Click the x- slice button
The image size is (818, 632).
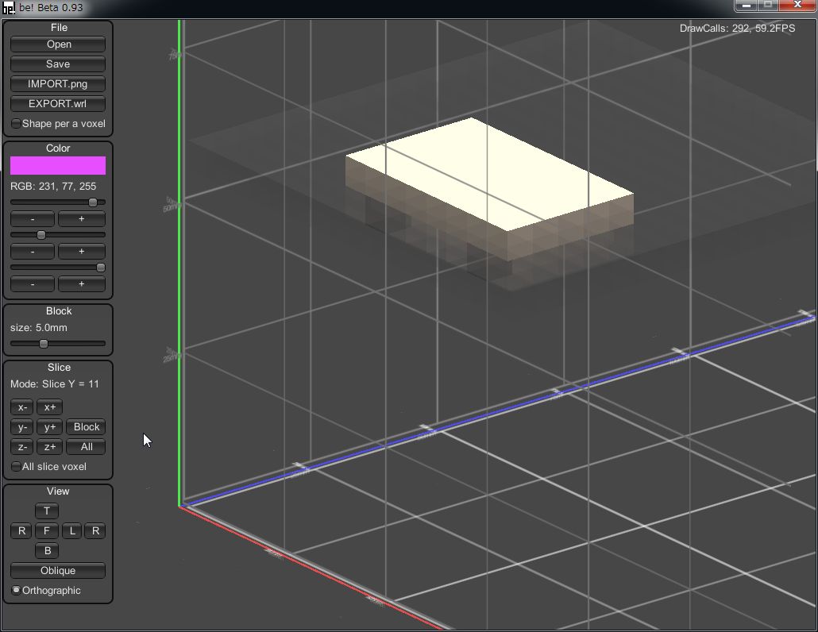coord(22,407)
